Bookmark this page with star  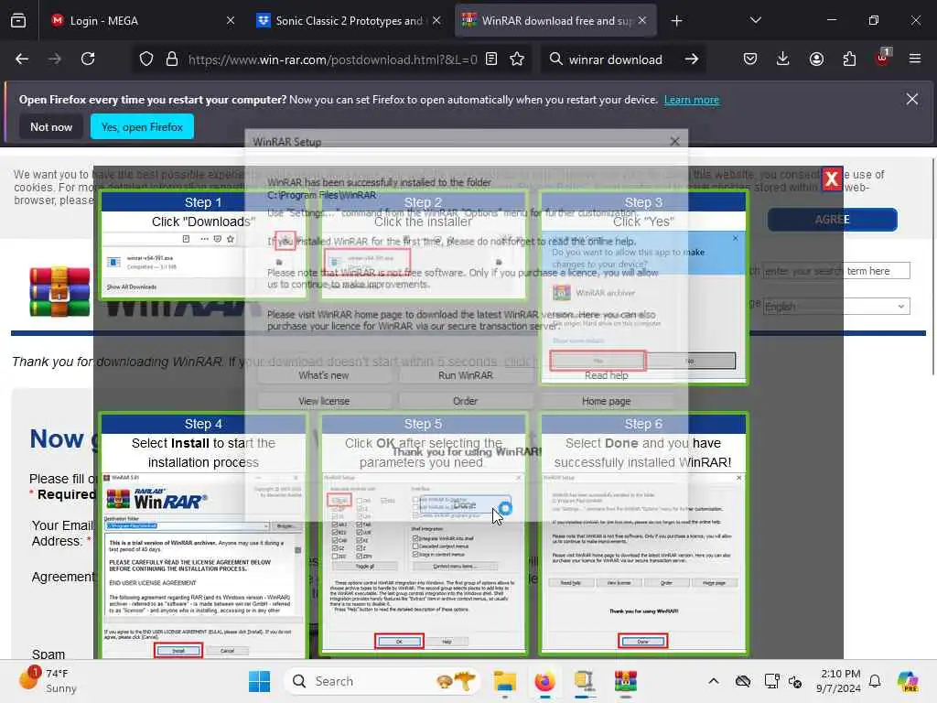517,59
